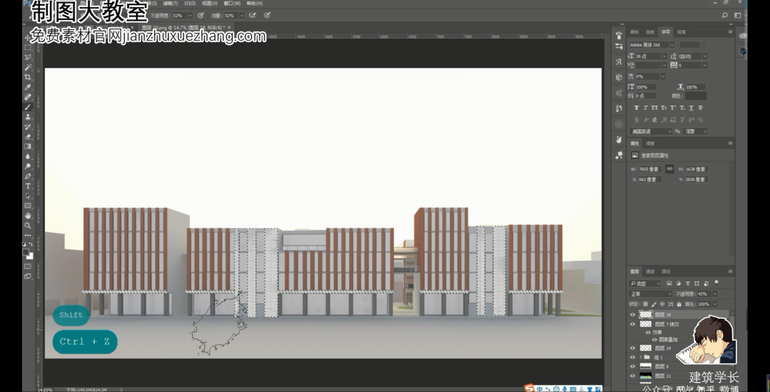The image size is (770, 392).
Task: Switch to the 路径 paths tab
Action: click(666, 272)
